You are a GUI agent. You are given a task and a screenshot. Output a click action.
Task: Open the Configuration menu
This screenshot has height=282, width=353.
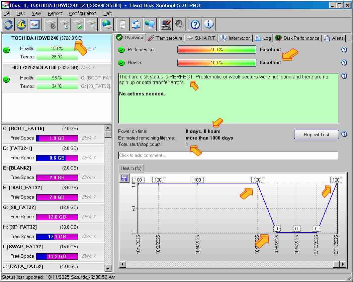click(83, 13)
